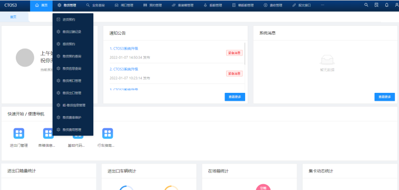399x190 pixels.
Task: Open the document icon beside the bell
Action: click(376, 5)
